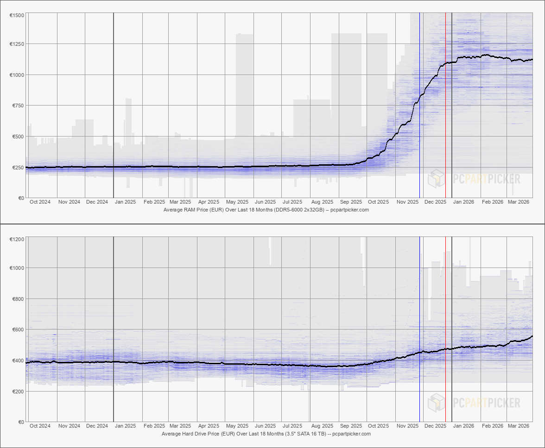The image size is (545, 448).
Task: Click Sep 2025 under the RAM chart
Action: [351, 202]
